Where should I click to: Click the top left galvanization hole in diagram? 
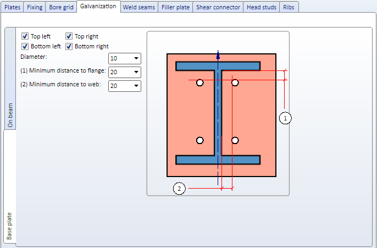pos(200,82)
